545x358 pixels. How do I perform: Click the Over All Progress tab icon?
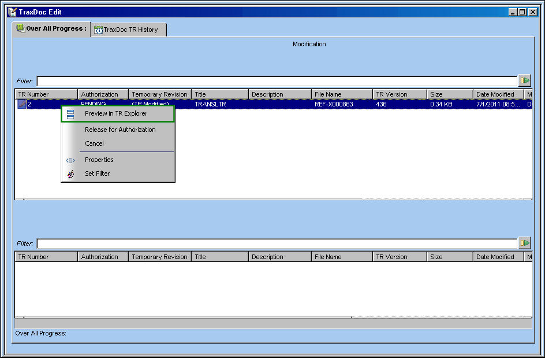pos(21,28)
